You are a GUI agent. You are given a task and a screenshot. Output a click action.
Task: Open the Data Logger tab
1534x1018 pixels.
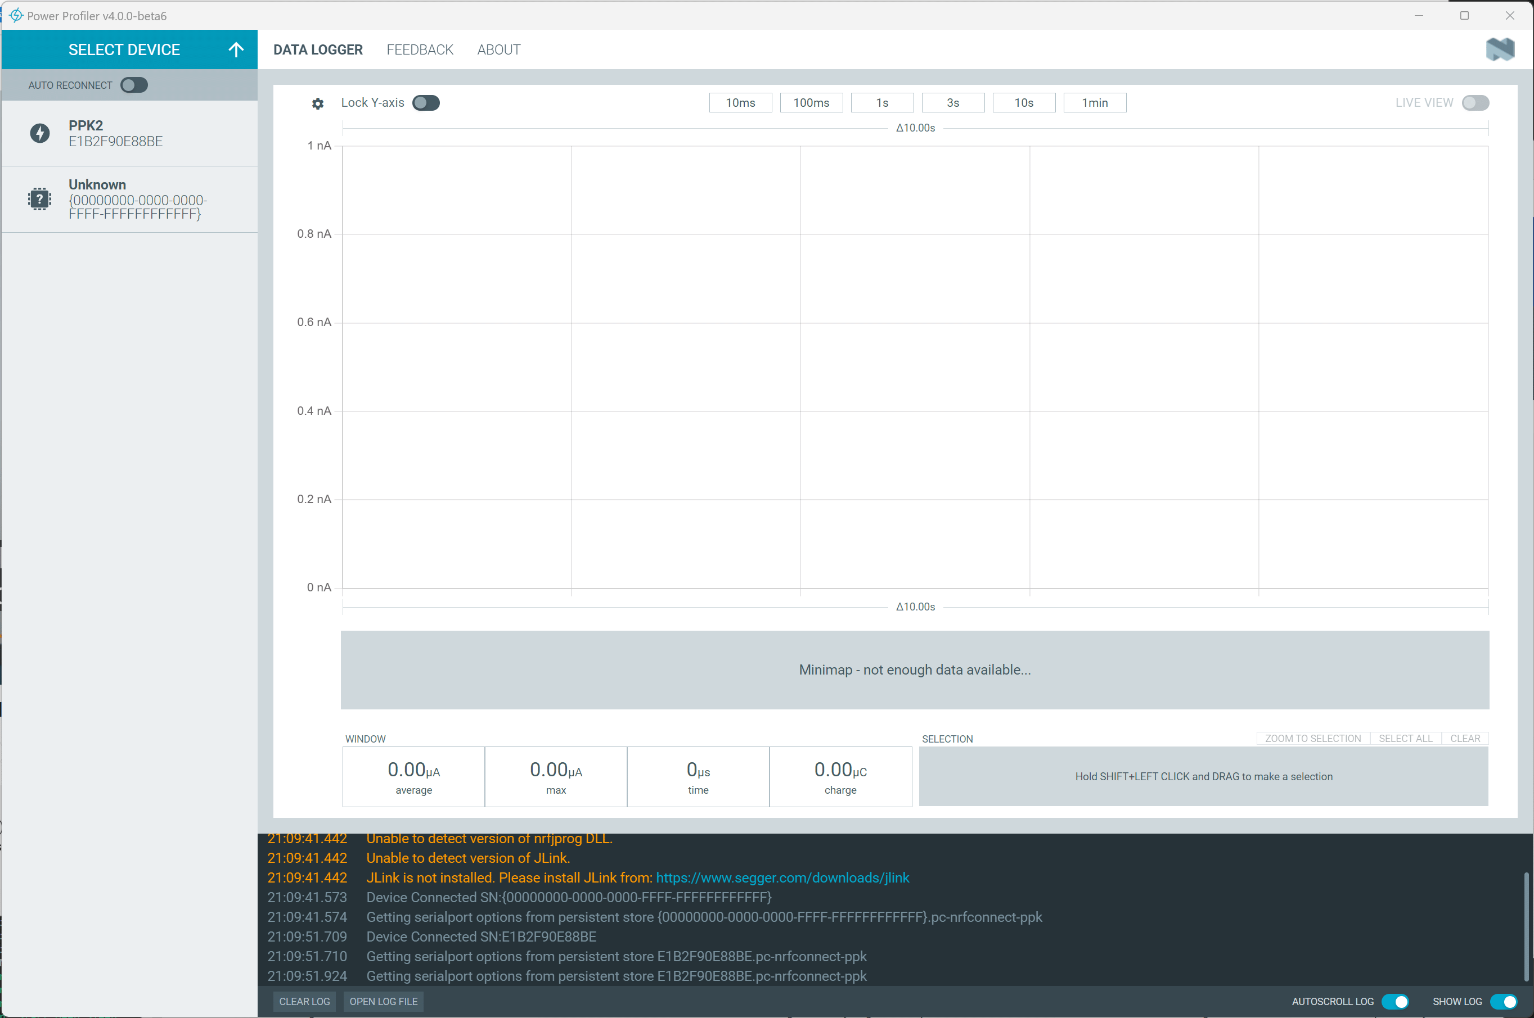pyautogui.click(x=318, y=49)
